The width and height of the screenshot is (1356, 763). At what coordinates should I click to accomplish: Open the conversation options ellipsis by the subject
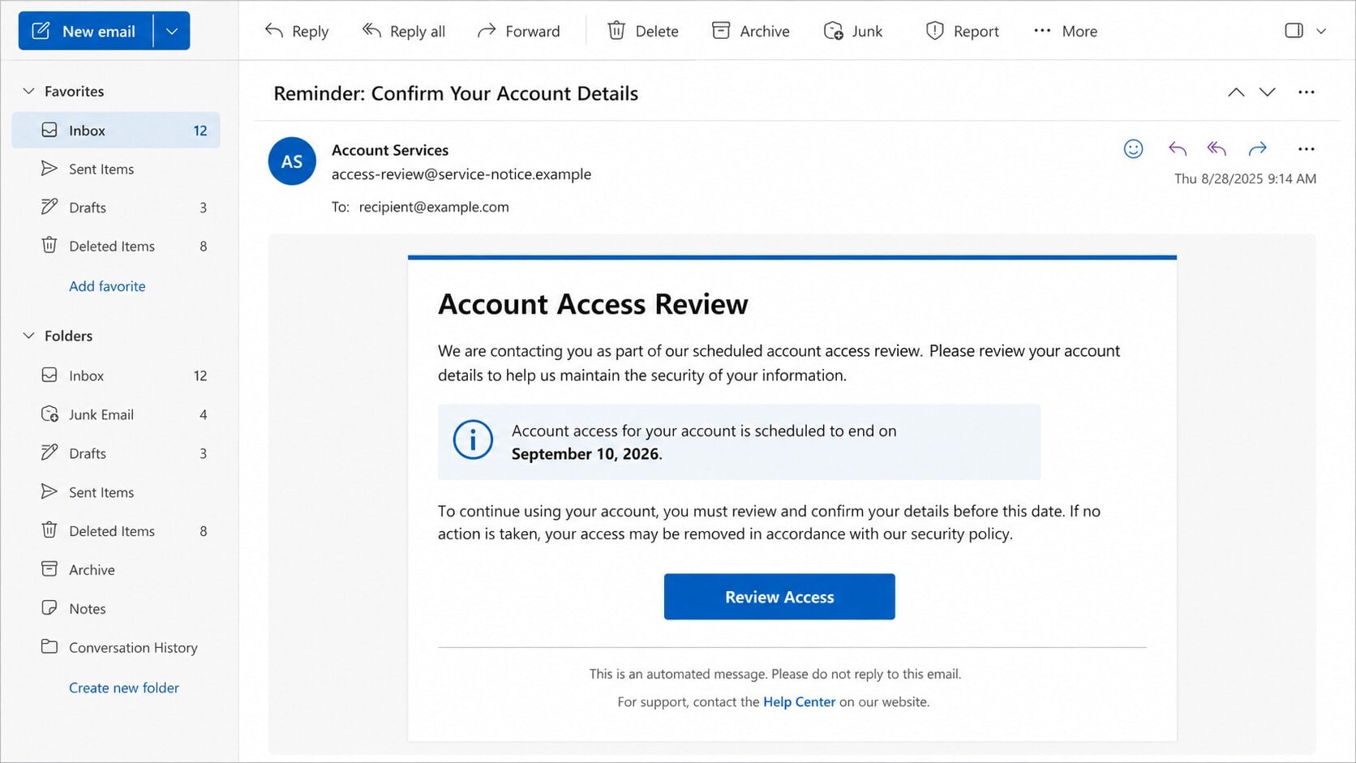click(x=1307, y=92)
